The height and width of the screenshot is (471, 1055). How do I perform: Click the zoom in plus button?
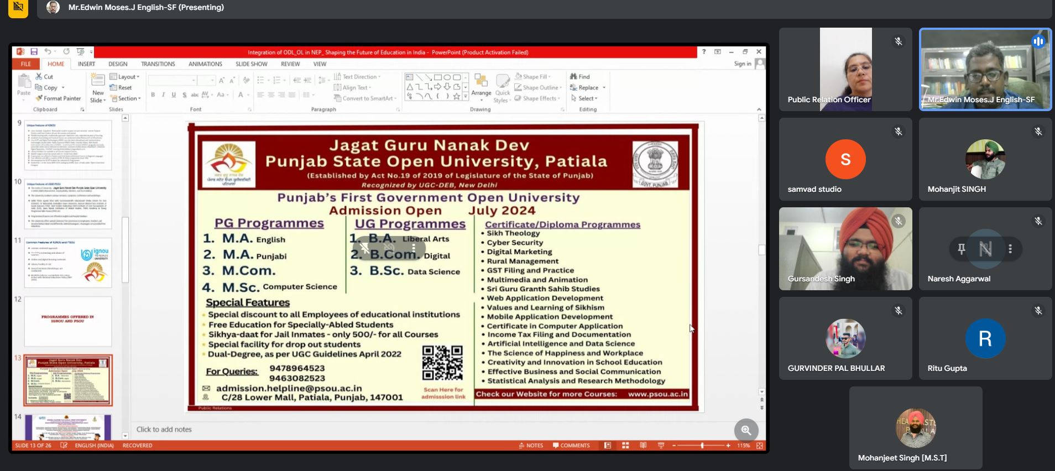tap(728, 445)
